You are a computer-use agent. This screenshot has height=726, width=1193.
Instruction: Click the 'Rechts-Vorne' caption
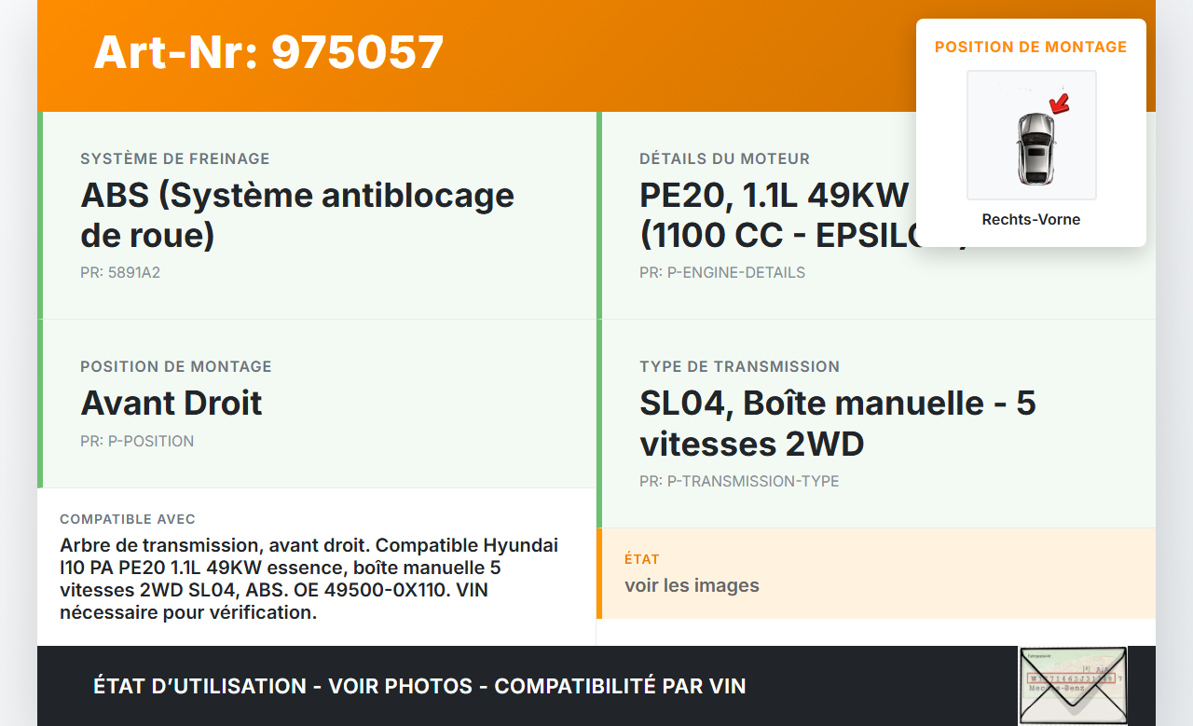[1031, 220]
